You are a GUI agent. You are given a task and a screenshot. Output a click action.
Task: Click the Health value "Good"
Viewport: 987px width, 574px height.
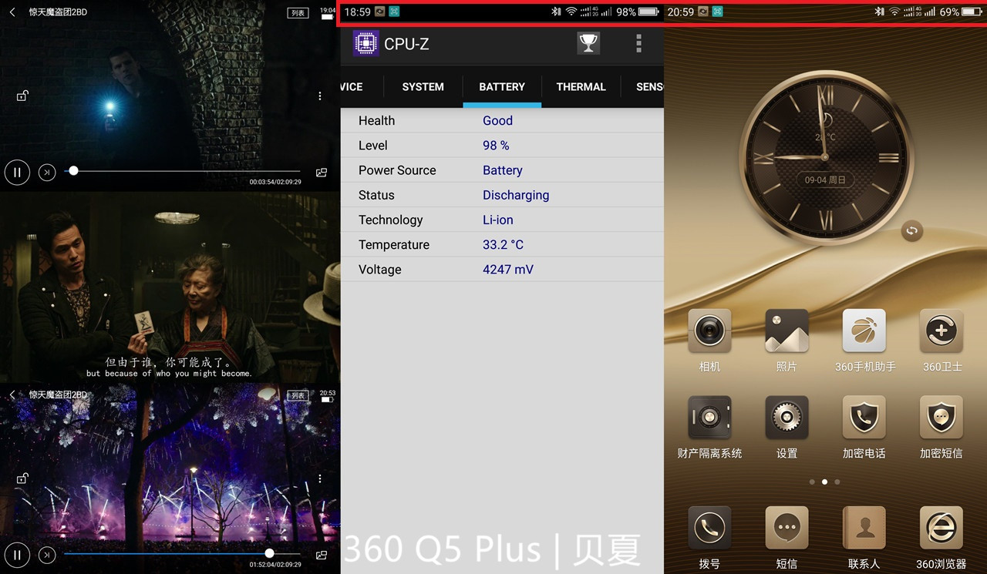click(x=497, y=121)
